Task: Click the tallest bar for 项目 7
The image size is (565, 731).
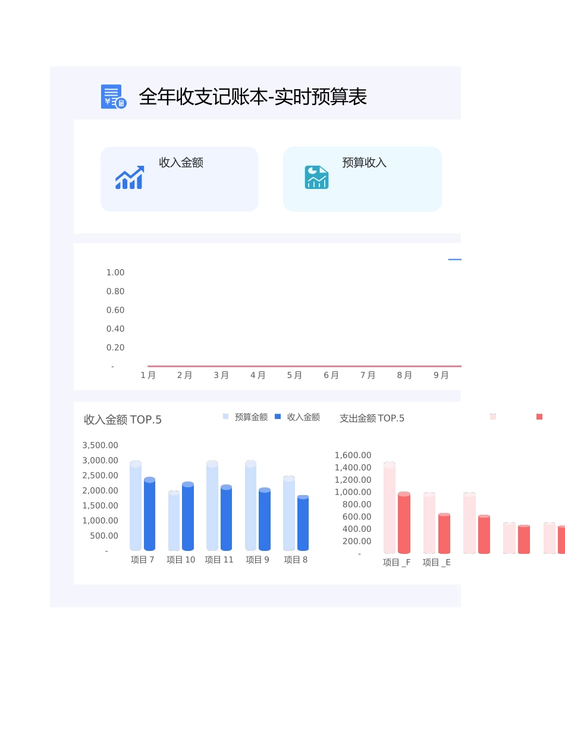Action: point(136,506)
